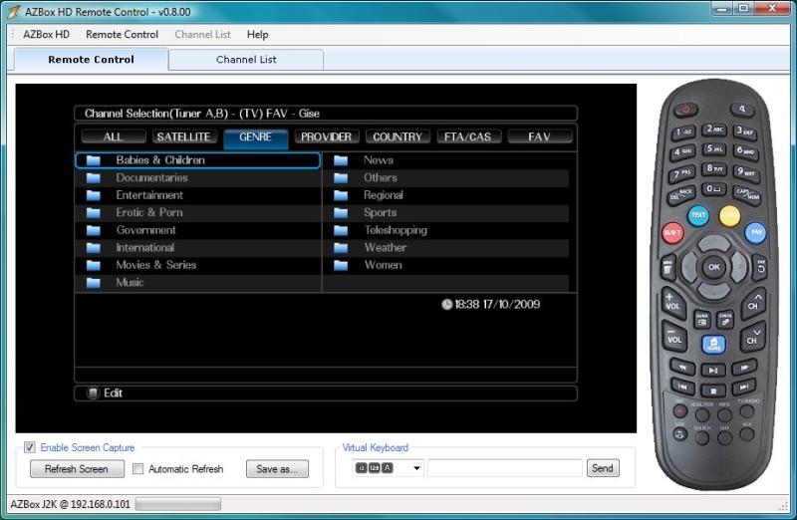The height and width of the screenshot is (520, 797).
Task: Click the red SUB-T button on the remote
Action: tap(672, 233)
